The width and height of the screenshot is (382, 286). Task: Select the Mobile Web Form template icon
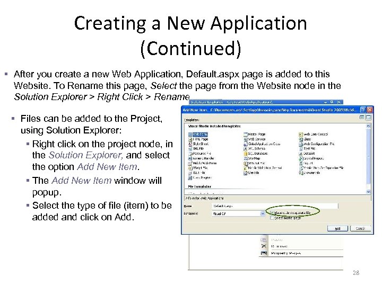tap(190, 163)
